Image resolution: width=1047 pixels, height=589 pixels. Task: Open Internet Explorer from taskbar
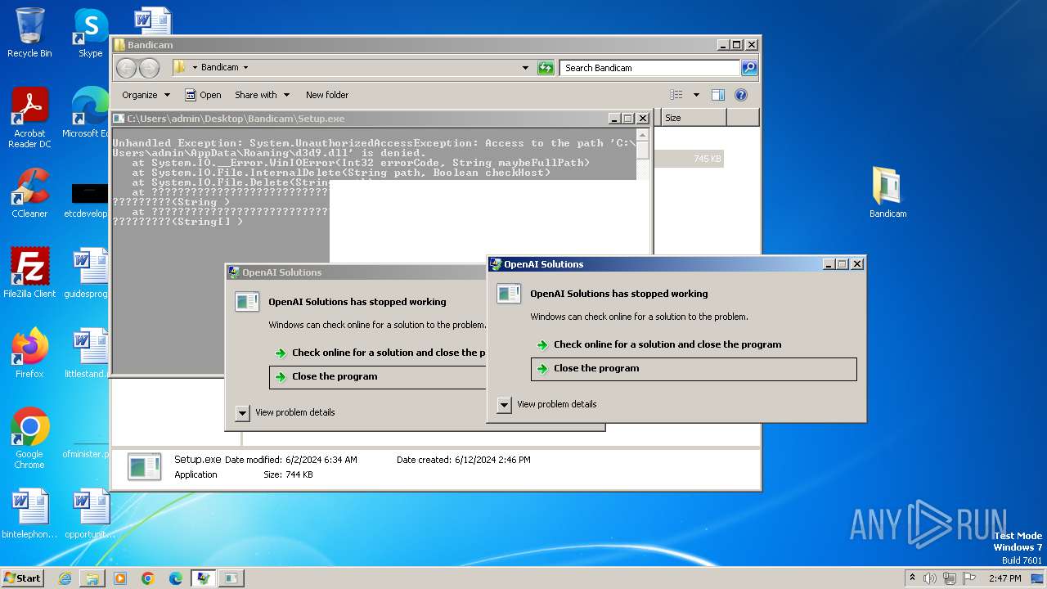pyautogui.click(x=65, y=578)
